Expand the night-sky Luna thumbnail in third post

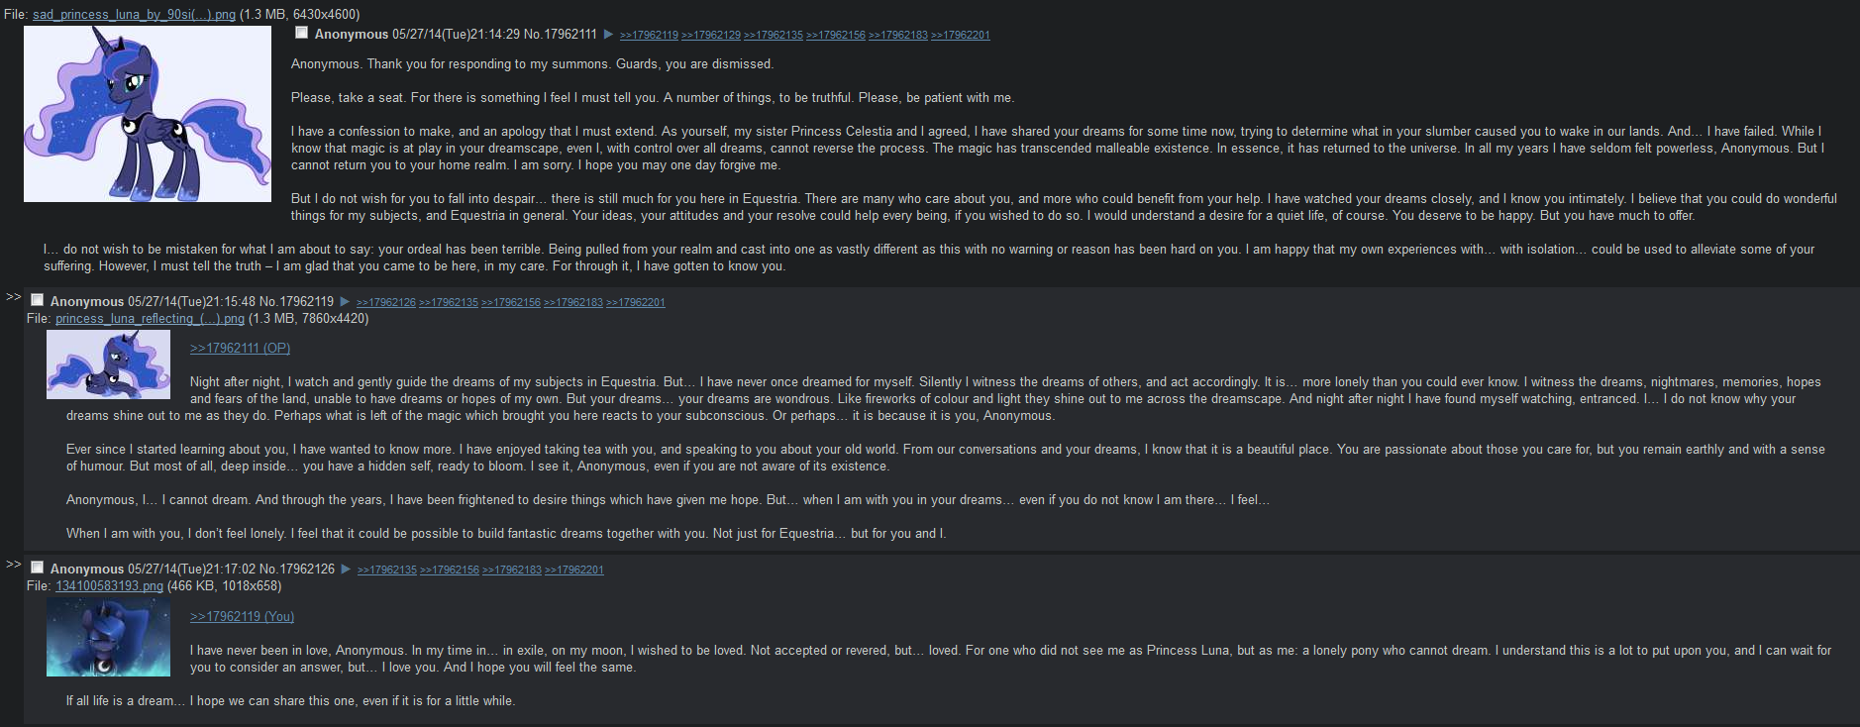[x=108, y=637]
